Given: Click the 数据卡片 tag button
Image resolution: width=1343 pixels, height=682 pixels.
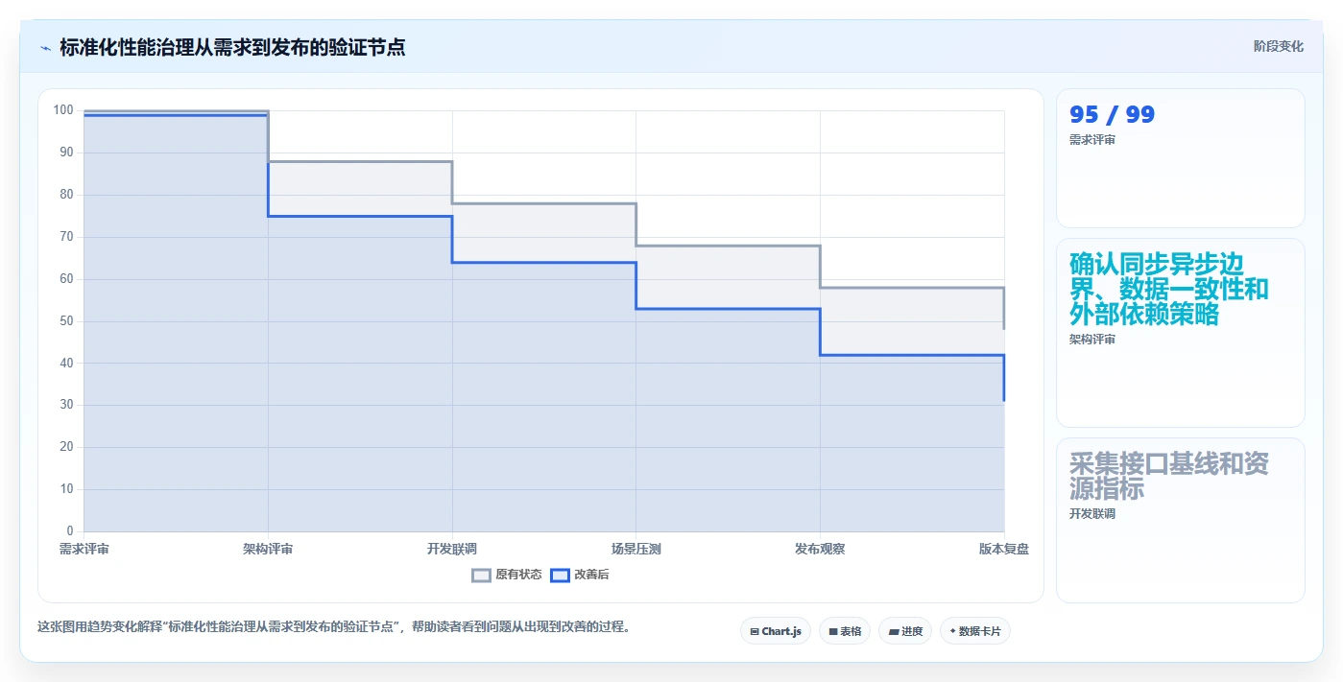Looking at the screenshot, I should point(975,631).
